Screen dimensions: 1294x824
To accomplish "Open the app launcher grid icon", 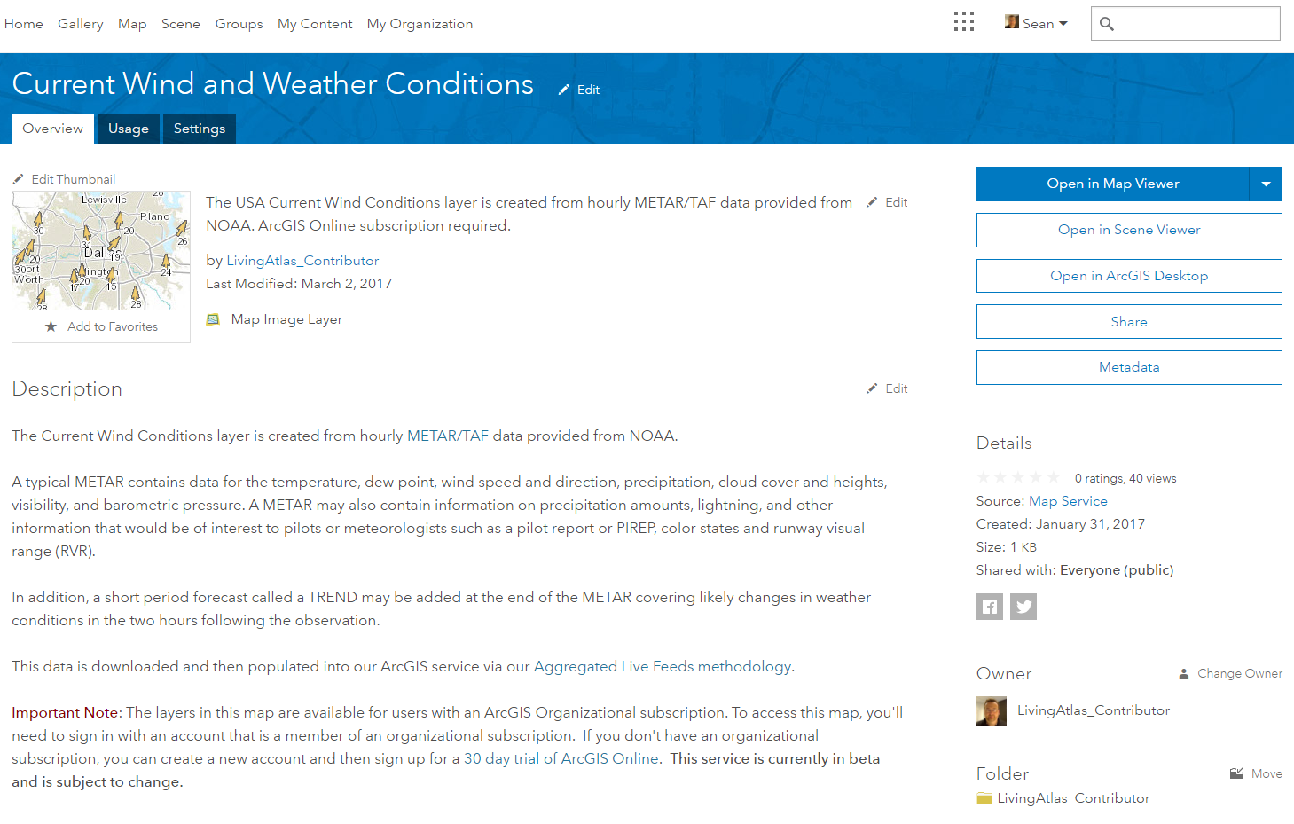I will (964, 21).
